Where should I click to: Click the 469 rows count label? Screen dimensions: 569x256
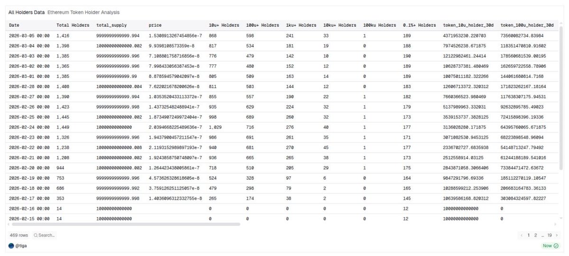19,235
